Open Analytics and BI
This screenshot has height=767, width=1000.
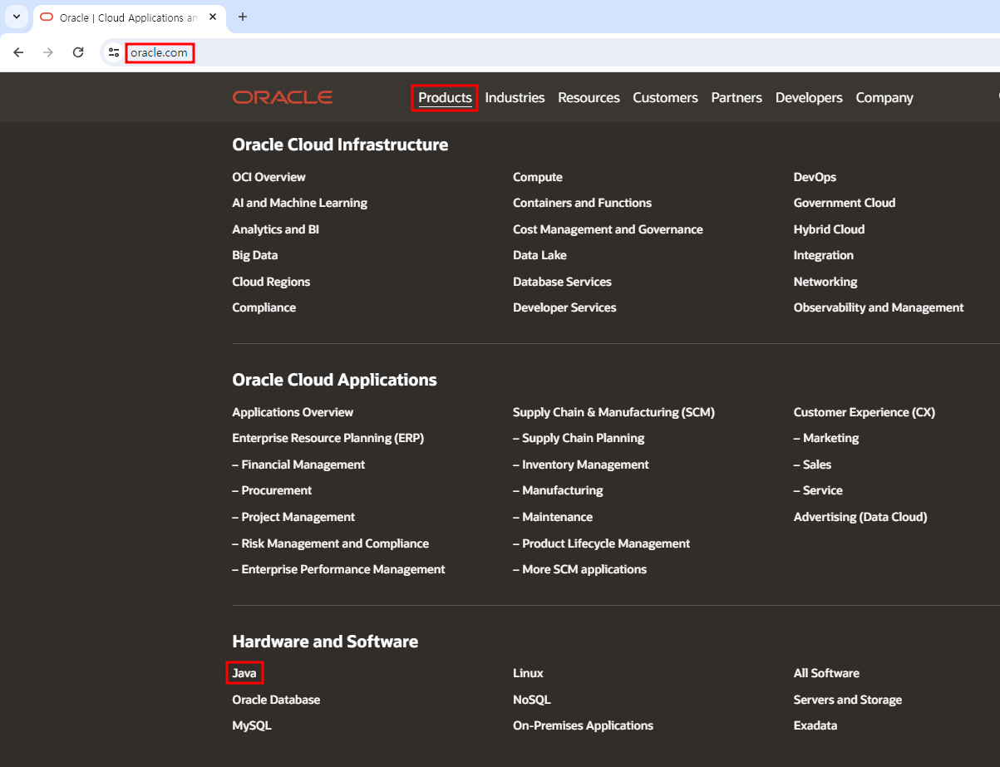275,229
